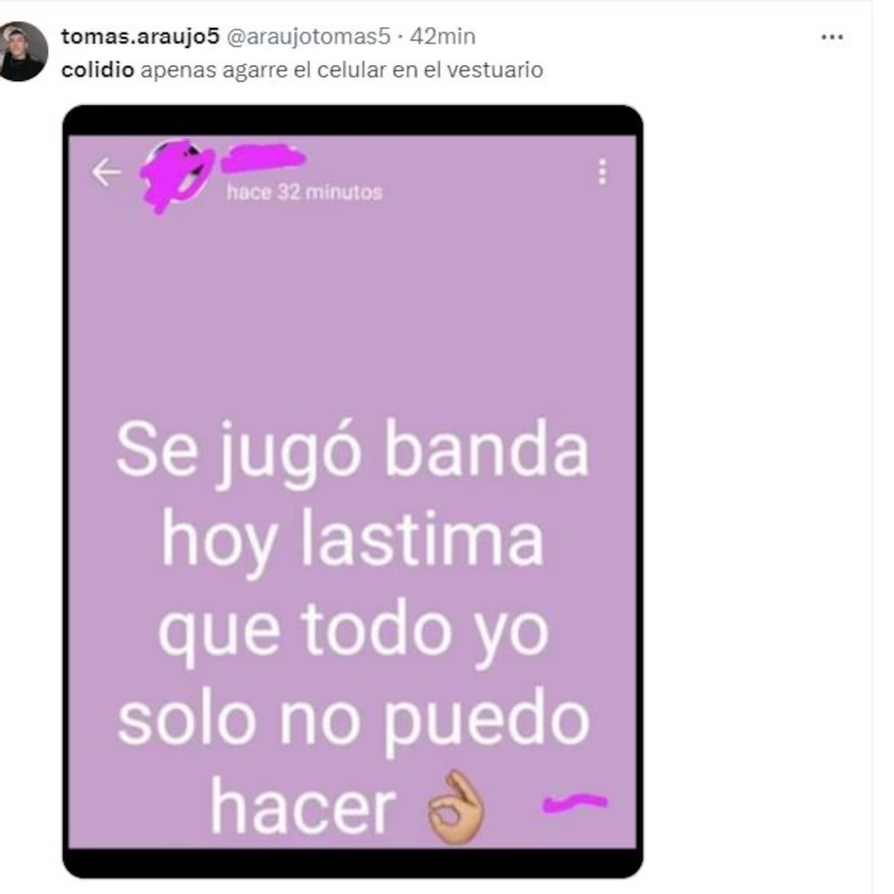The image size is (894, 894).
Task: Click the bold word colidio
Action: (x=98, y=70)
